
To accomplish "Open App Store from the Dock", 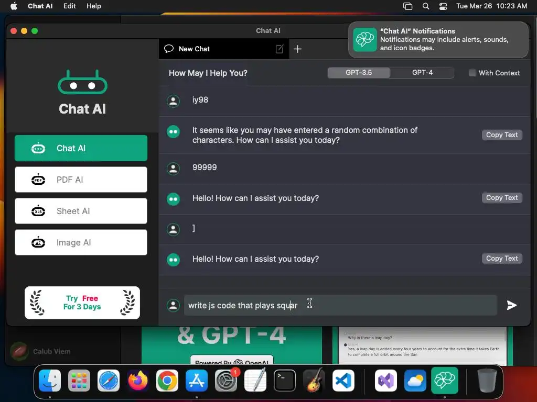I will pyautogui.click(x=197, y=381).
